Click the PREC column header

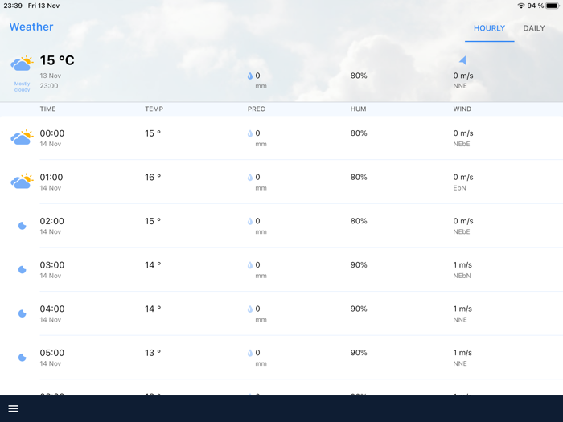coord(256,109)
